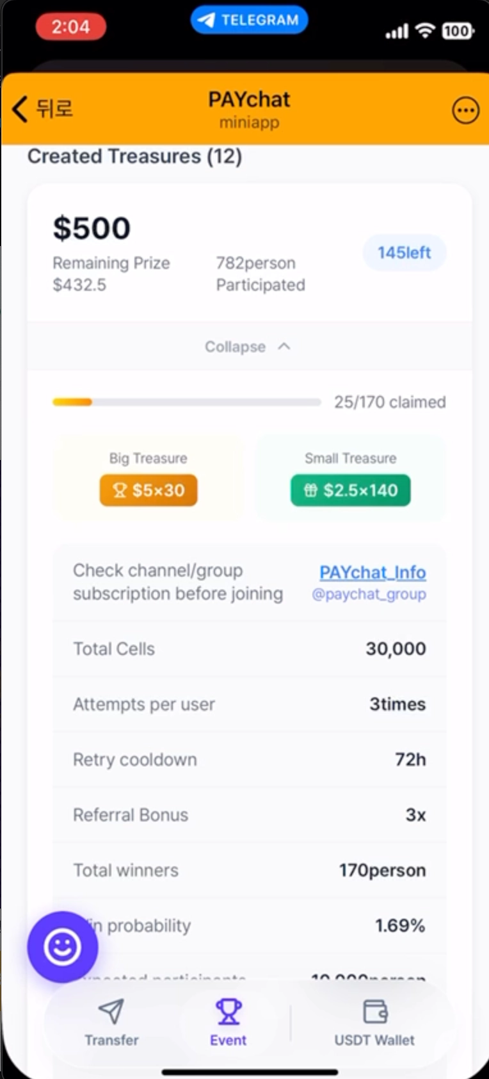Open the @paychat_group link
Image resolution: width=489 pixels, height=1079 pixels.
click(369, 594)
